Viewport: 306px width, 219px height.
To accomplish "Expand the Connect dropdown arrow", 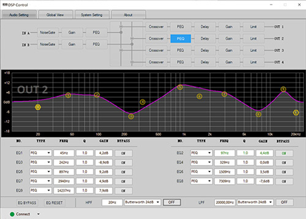I will [38, 214].
